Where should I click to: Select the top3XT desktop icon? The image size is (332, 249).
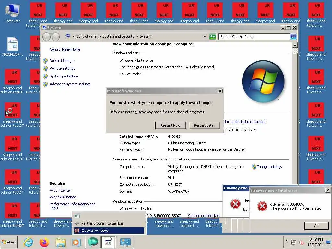(x=13, y=182)
